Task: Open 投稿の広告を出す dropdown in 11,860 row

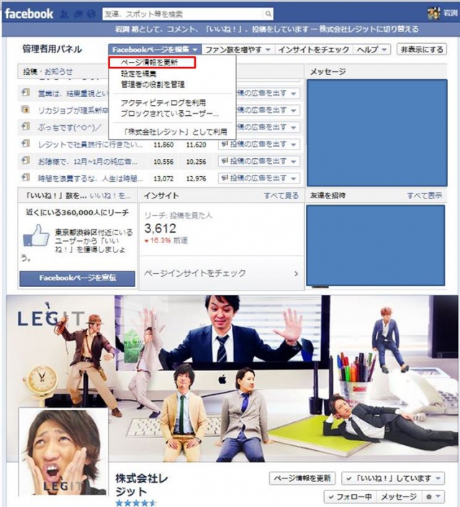Action: pos(259,145)
